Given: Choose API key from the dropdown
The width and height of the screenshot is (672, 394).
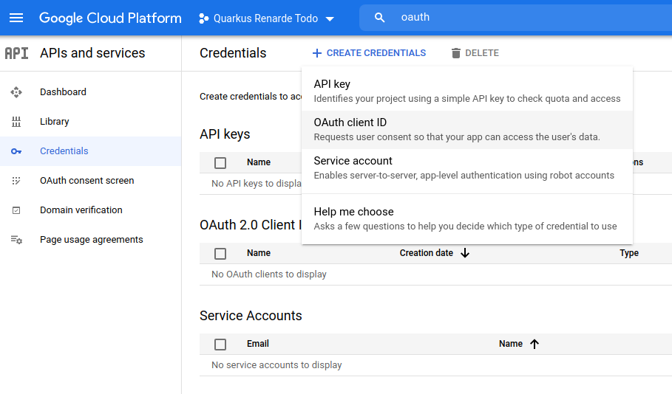Looking at the screenshot, I should coord(467,91).
